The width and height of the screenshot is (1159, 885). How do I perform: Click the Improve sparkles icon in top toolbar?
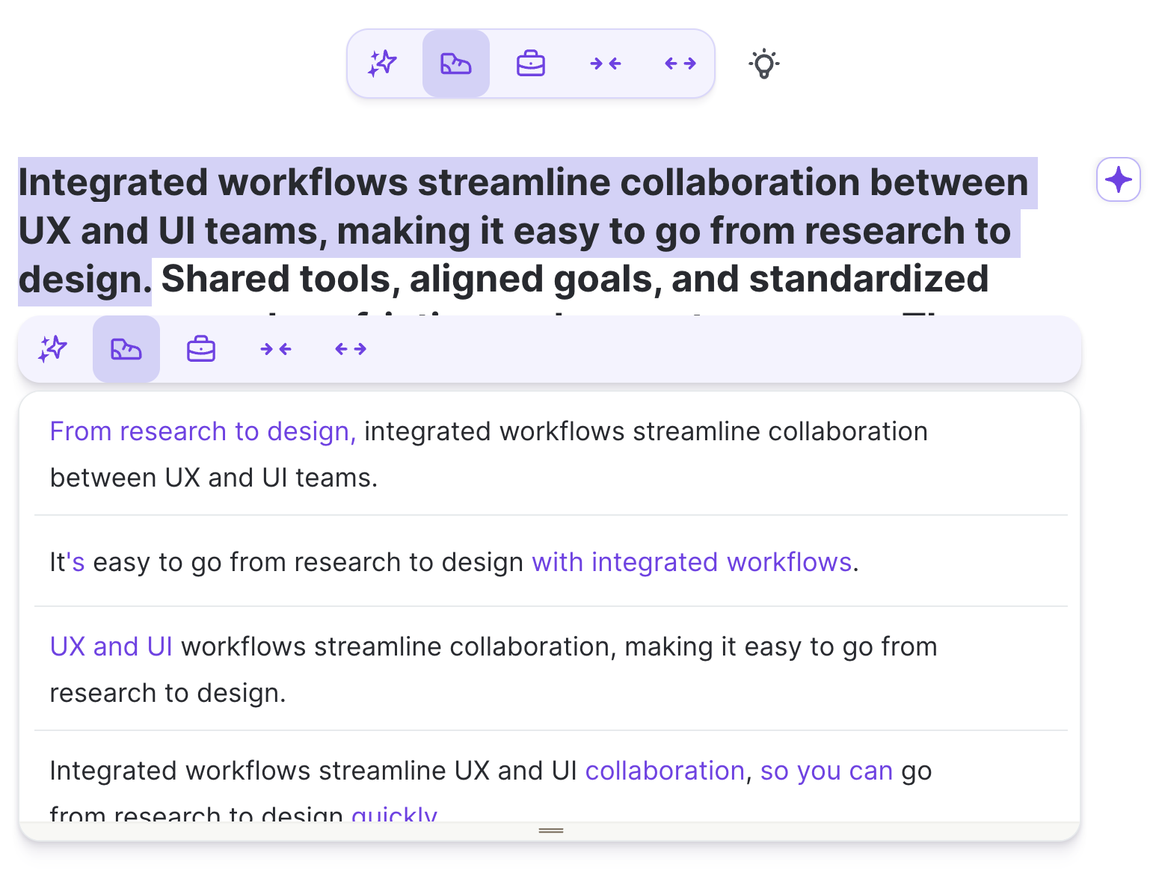382,64
